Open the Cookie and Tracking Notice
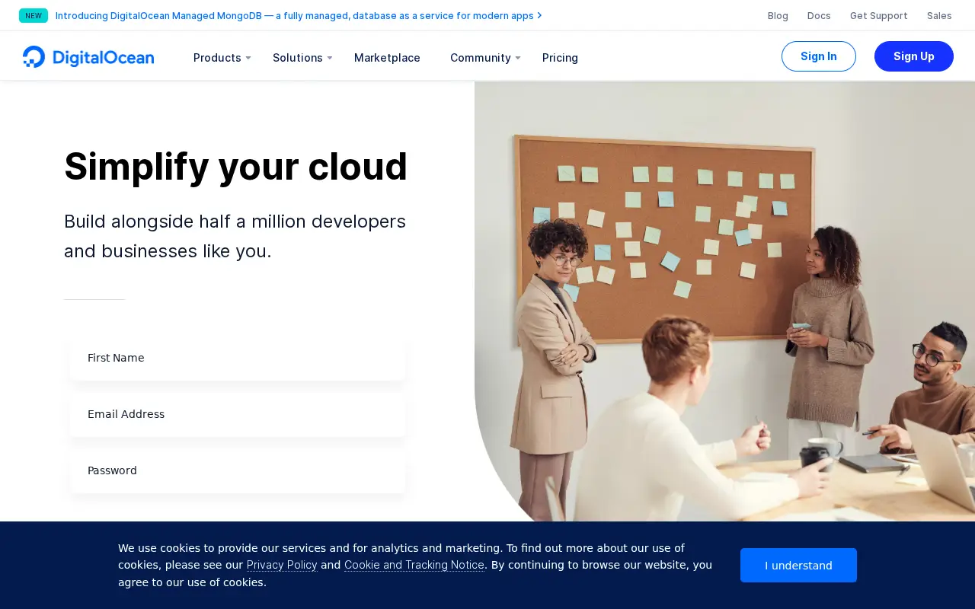The image size is (975, 609). pyautogui.click(x=414, y=565)
